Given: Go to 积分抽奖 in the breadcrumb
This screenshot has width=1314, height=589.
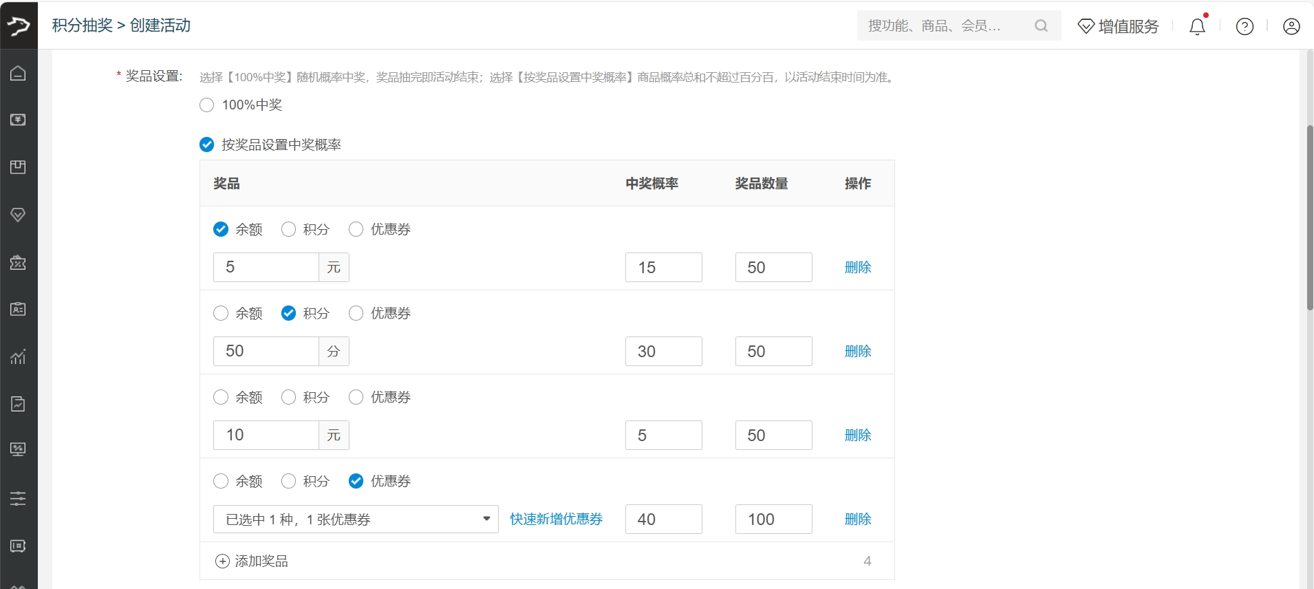Looking at the screenshot, I should 83,25.
